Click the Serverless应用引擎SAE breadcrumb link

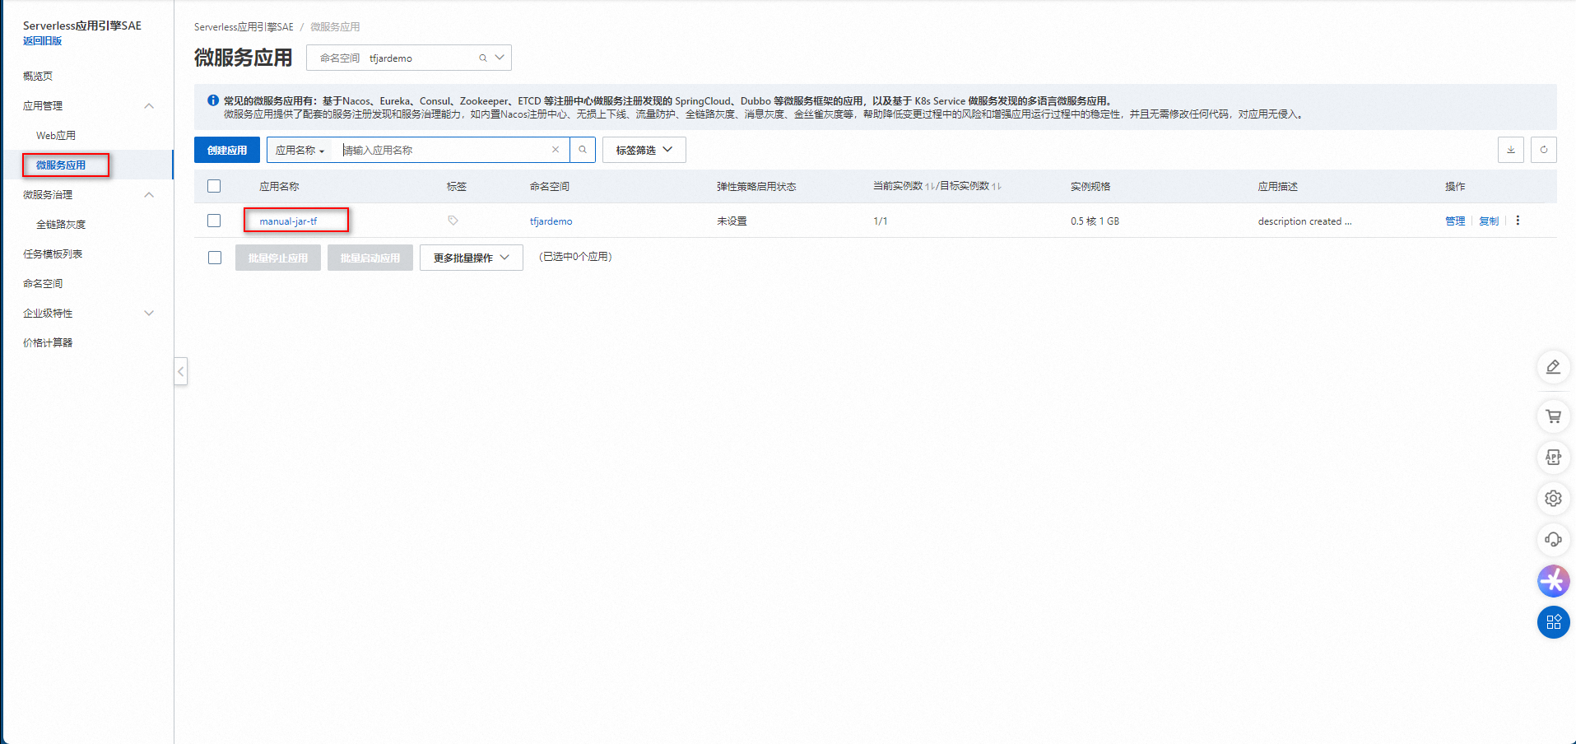pyautogui.click(x=244, y=27)
